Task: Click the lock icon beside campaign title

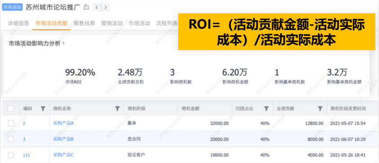Action: click(86, 7)
